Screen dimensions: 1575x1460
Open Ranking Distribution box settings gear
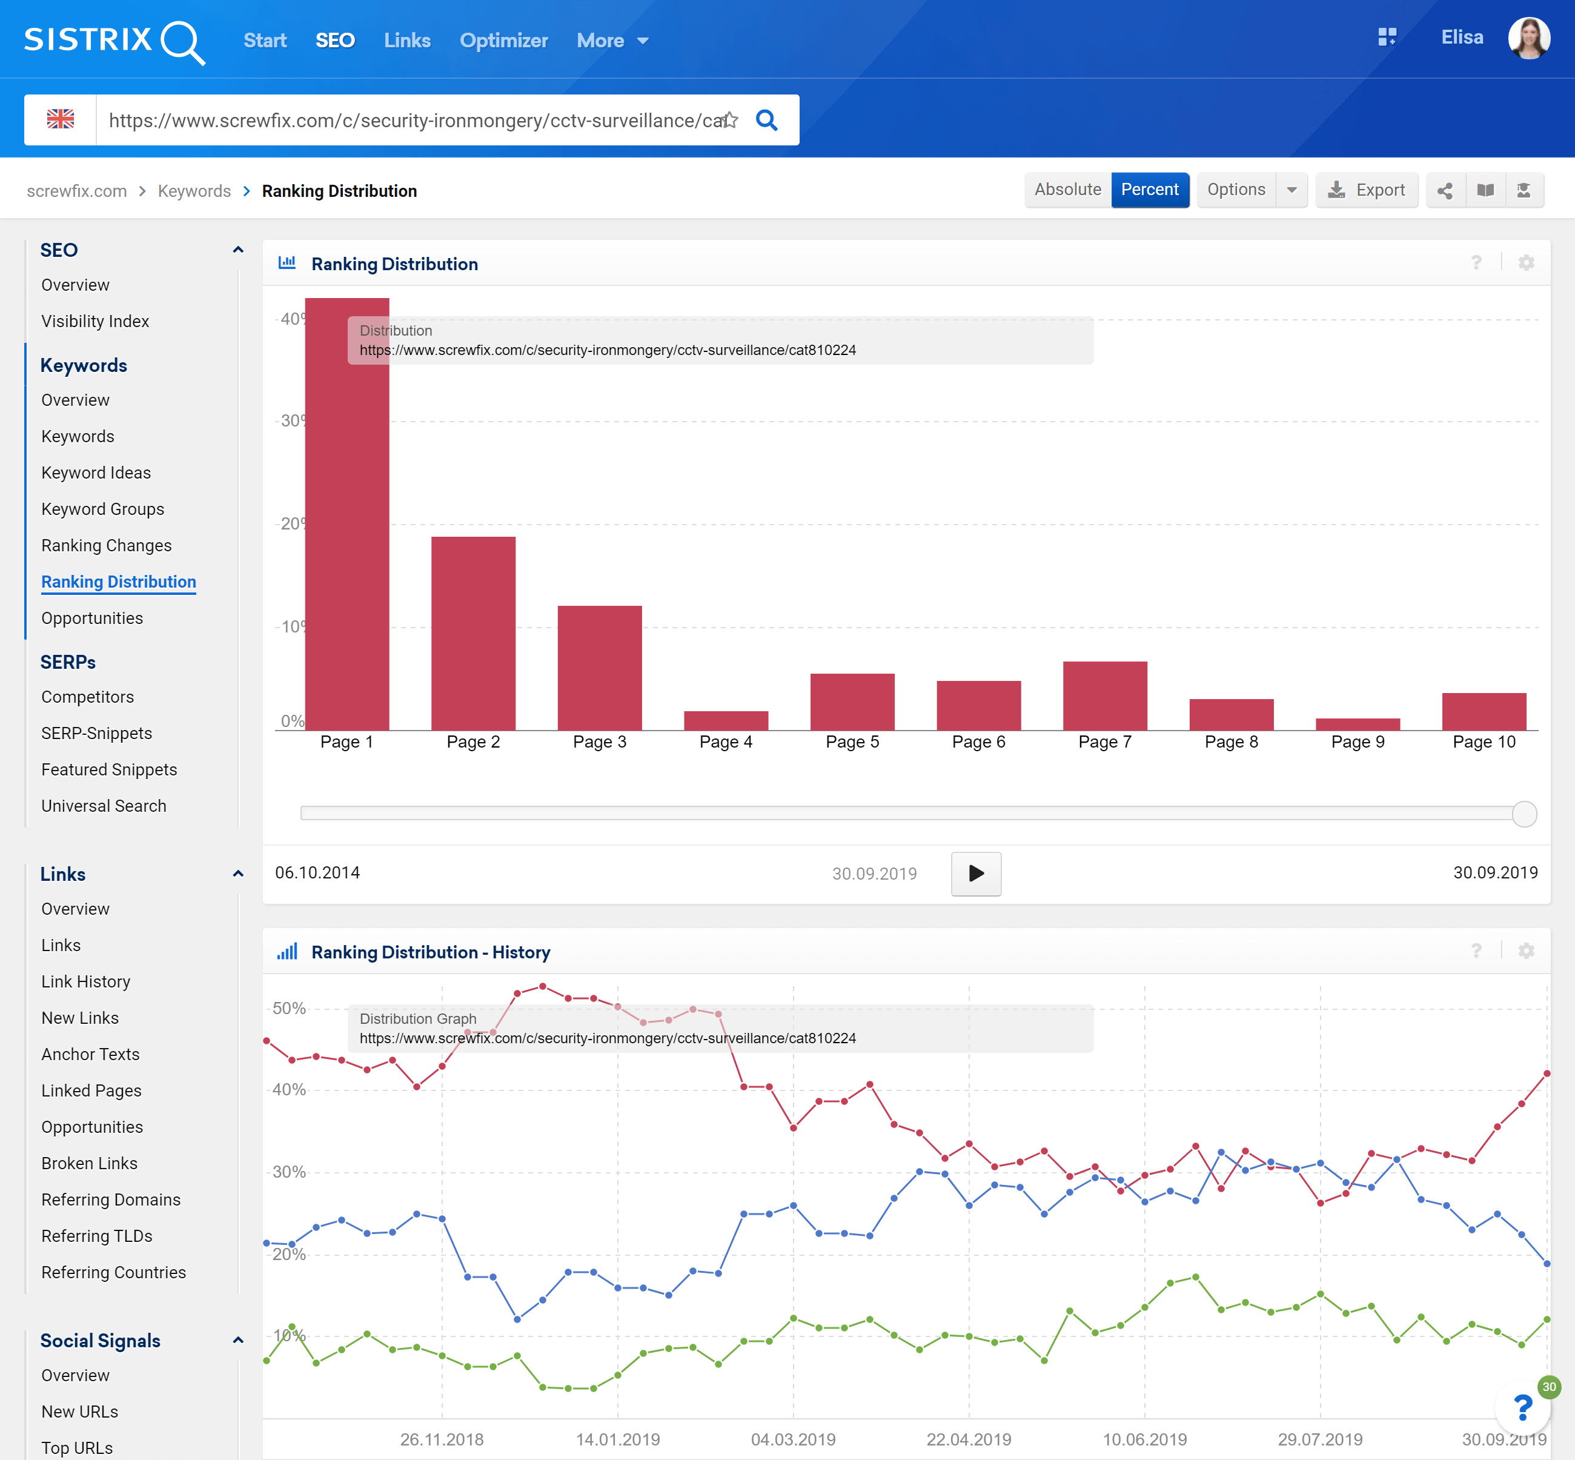pyautogui.click(x=1526, y=263)
